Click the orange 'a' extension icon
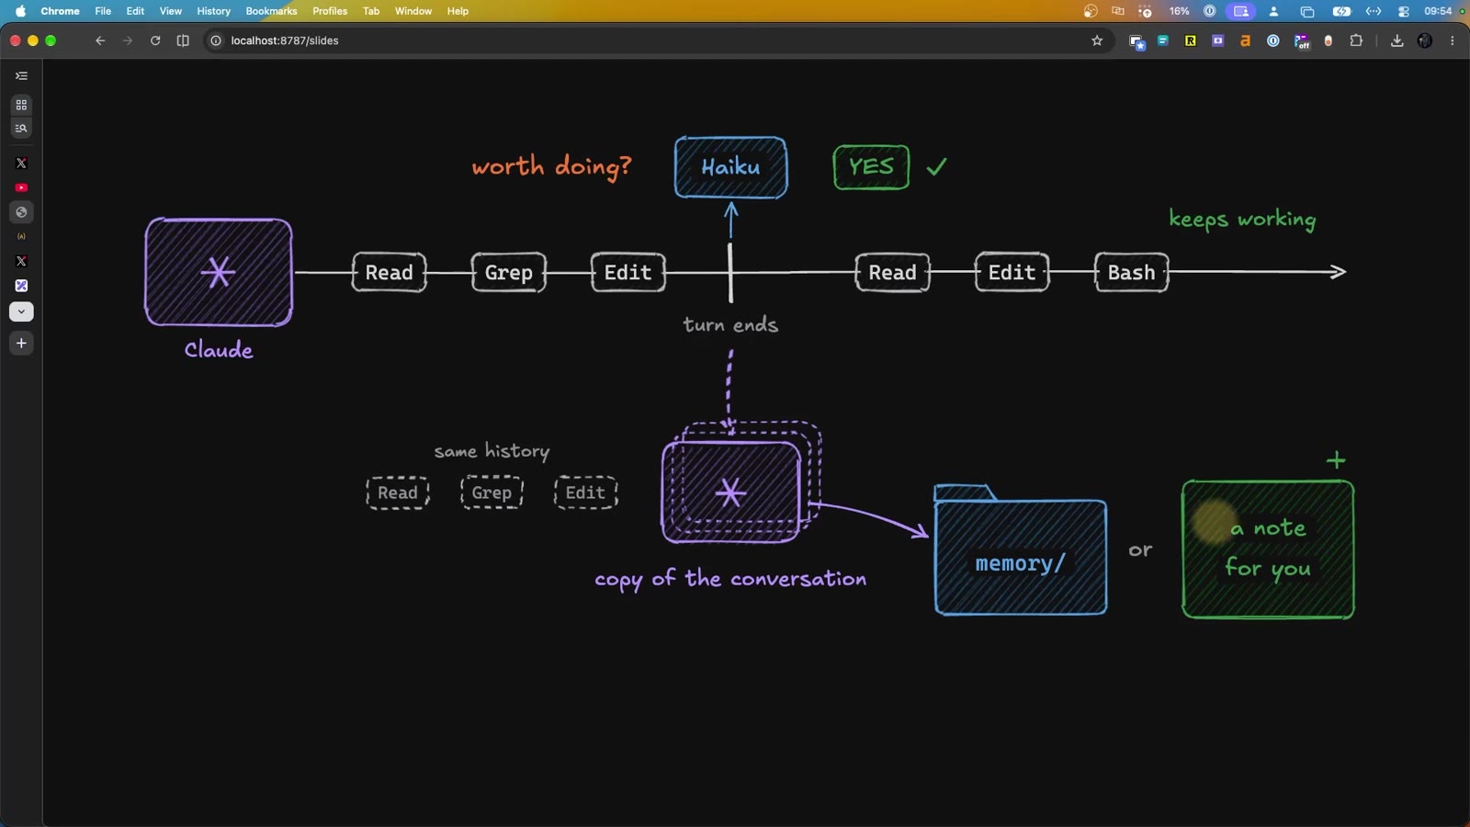The image size is (1470, 827). (x=1245, y=40)
